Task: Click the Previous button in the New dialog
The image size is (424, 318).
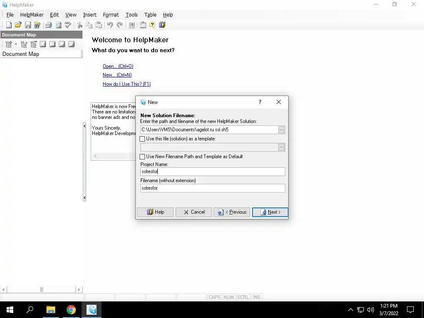Action: [x=232, y=212]
